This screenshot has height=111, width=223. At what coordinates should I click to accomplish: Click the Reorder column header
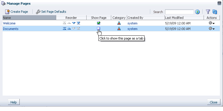coord(71,18)
